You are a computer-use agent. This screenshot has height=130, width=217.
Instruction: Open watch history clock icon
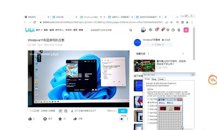click(x=173, y=30)
